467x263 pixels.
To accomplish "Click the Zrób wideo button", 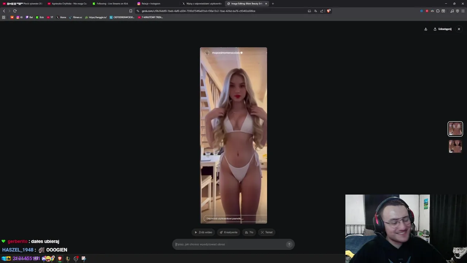I will pyautogui.click(x=203, y=232).
